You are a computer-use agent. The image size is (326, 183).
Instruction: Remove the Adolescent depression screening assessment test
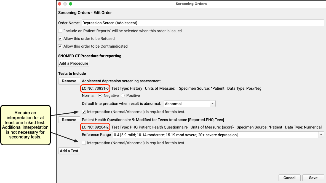tap(69, 81)
